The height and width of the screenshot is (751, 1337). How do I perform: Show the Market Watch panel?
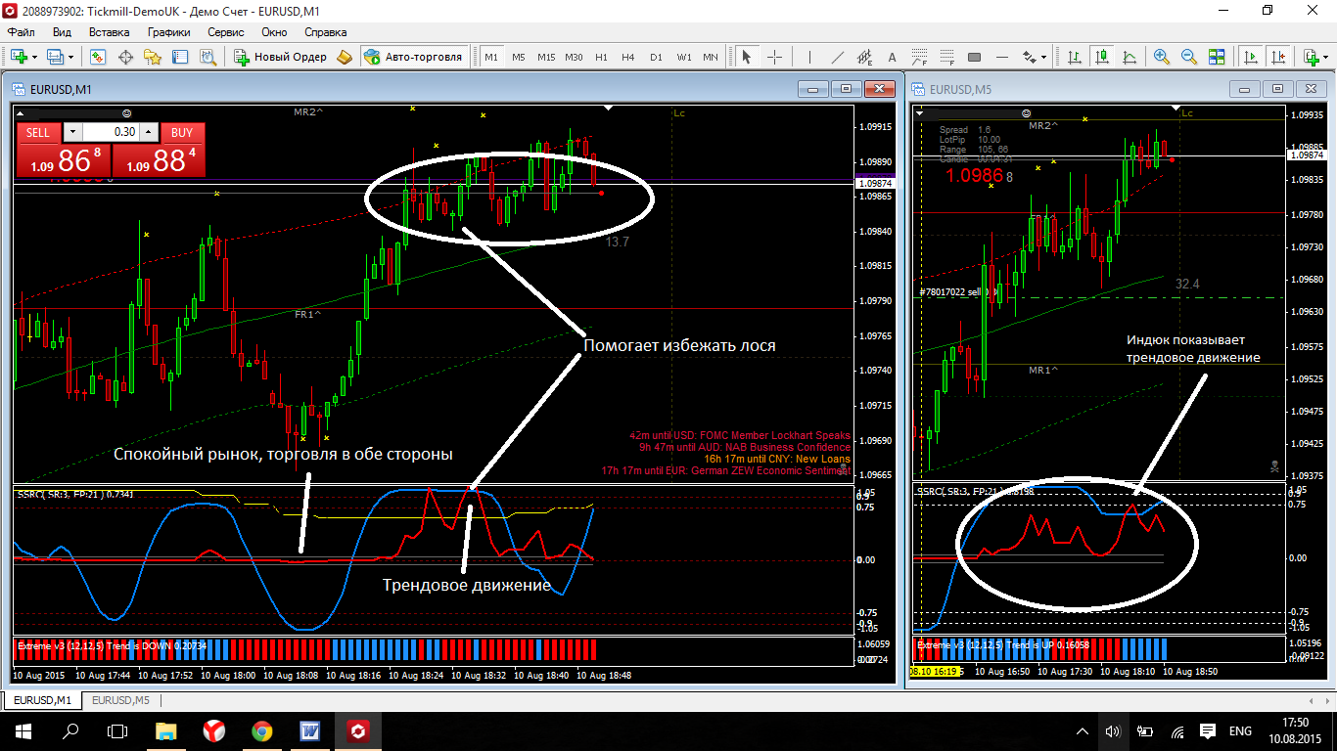pyautogui.click(x=98, y=57)
